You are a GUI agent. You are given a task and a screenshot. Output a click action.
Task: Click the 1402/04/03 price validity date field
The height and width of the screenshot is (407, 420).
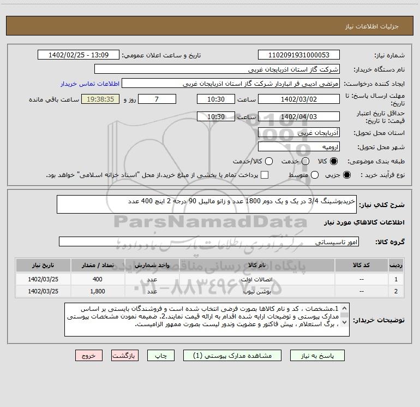299,116
